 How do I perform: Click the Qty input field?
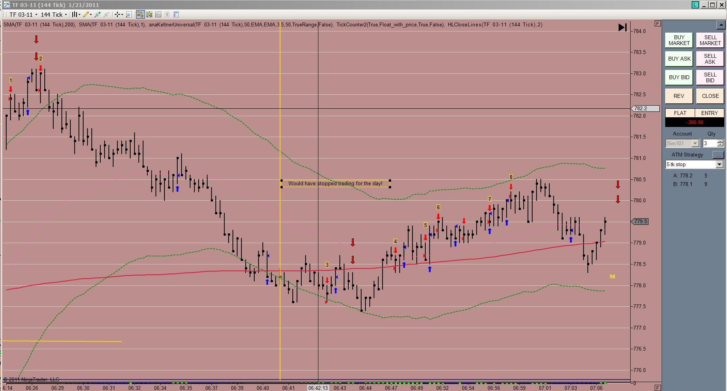[710, 143]
